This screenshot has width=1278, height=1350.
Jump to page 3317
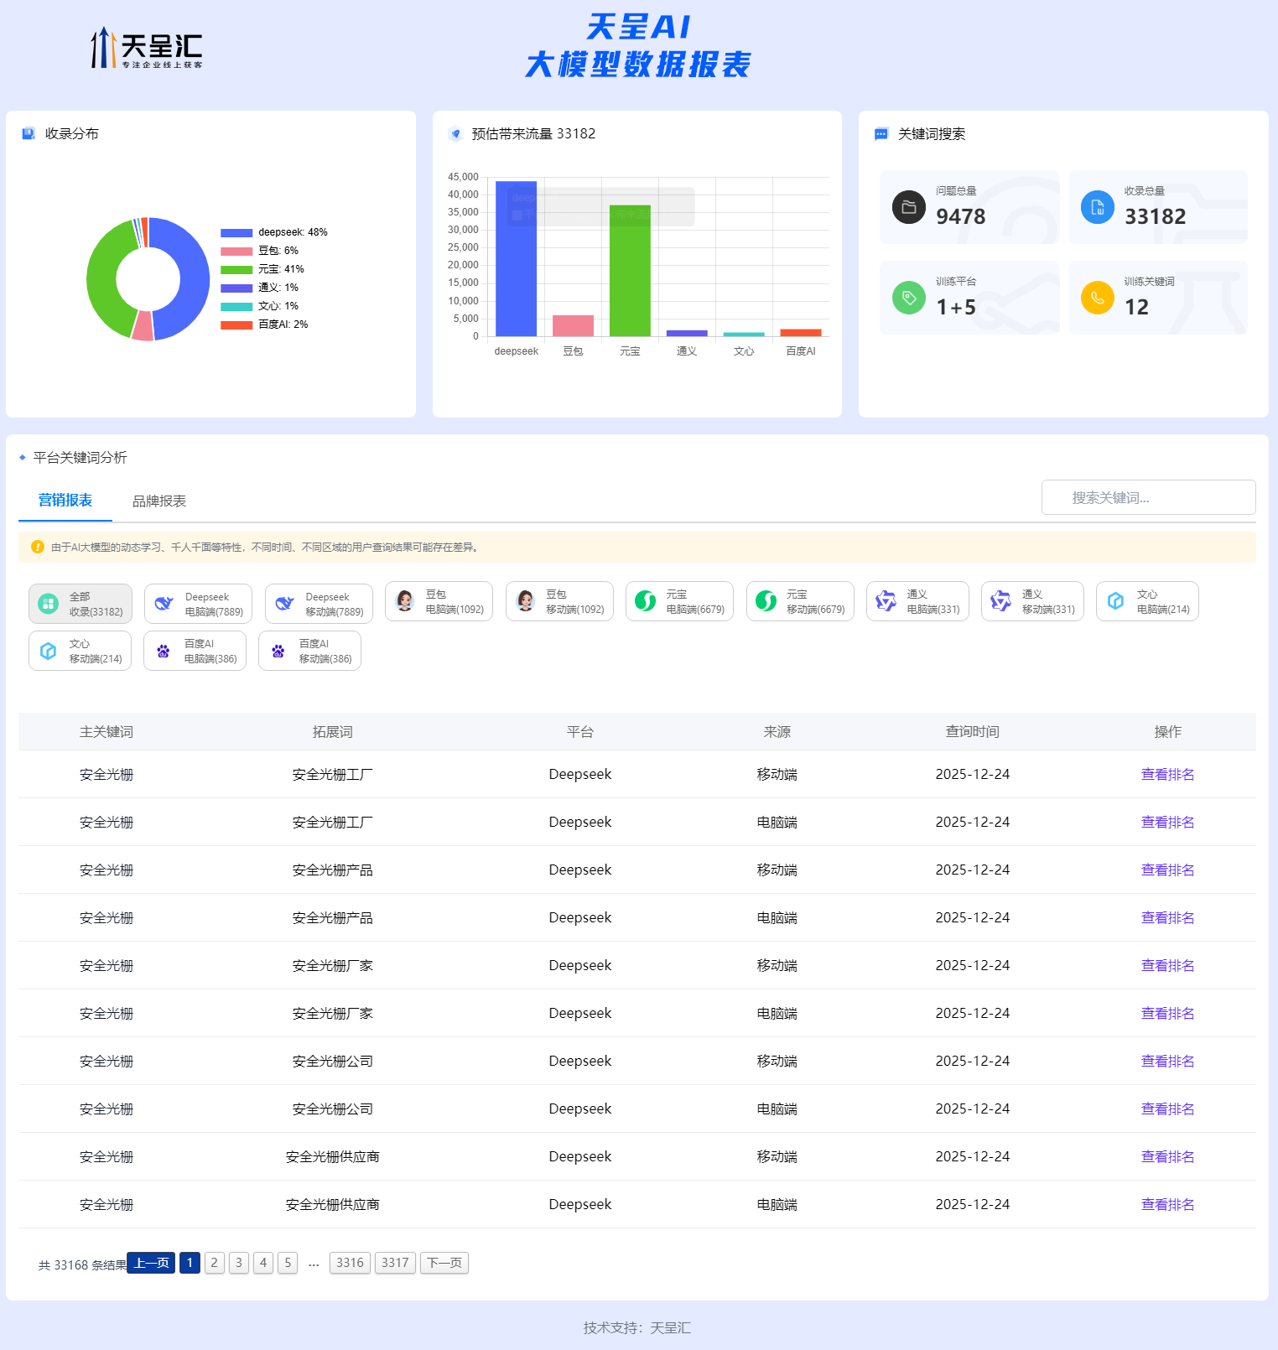[x=395, y=1263]
